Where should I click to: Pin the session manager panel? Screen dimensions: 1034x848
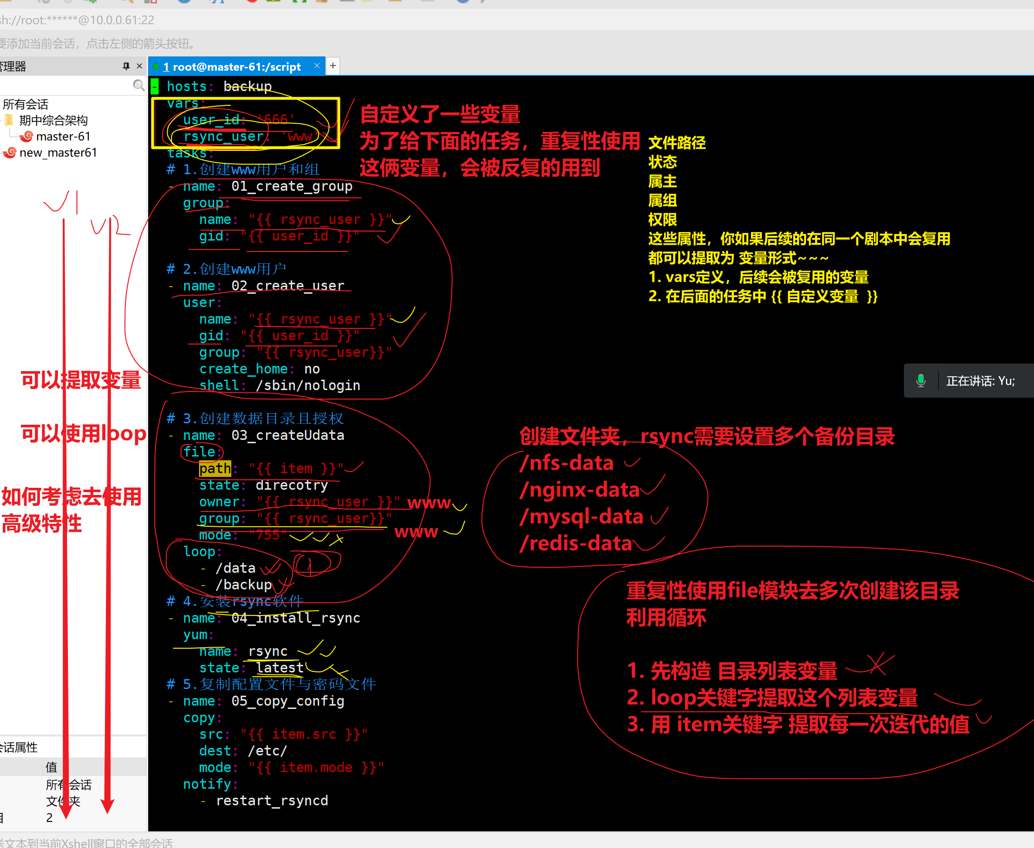(126, 66)
